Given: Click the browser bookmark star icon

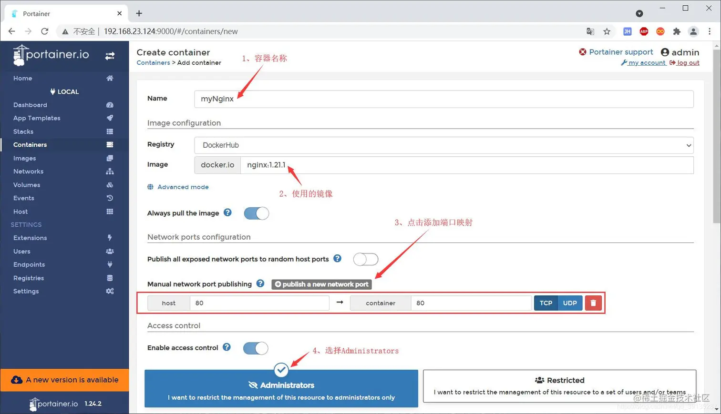Looking at the screenshot, I should point(607,31).
